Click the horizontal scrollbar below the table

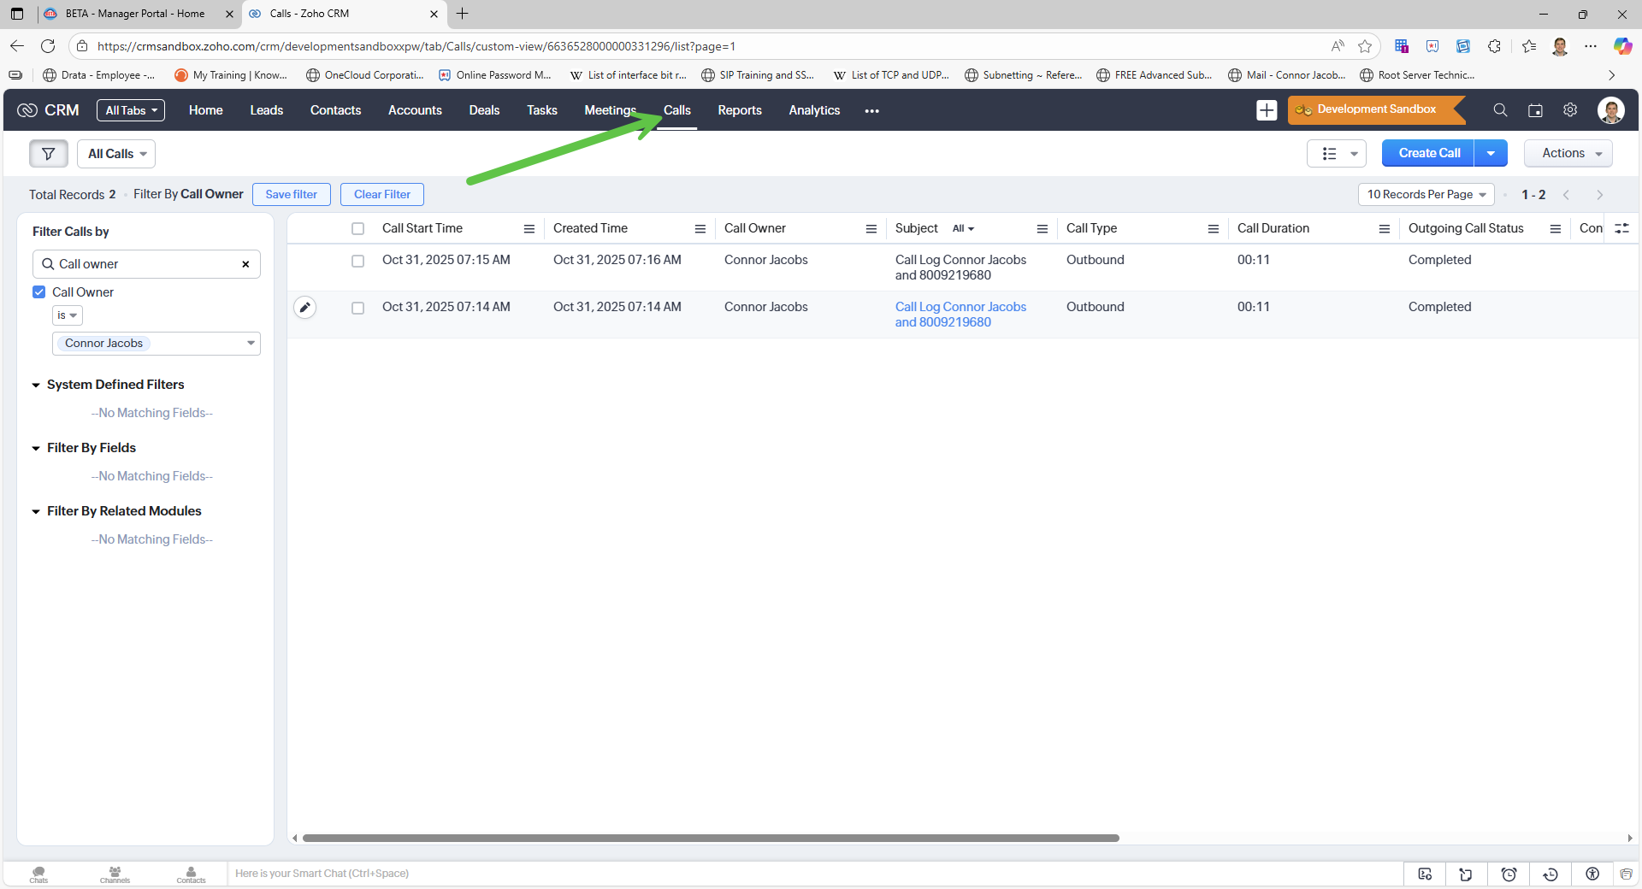click(710, 839)
